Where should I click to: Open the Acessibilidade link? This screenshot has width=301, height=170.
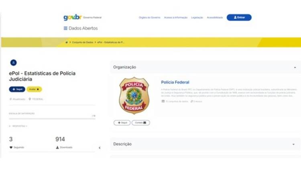[x=215, y=18]
